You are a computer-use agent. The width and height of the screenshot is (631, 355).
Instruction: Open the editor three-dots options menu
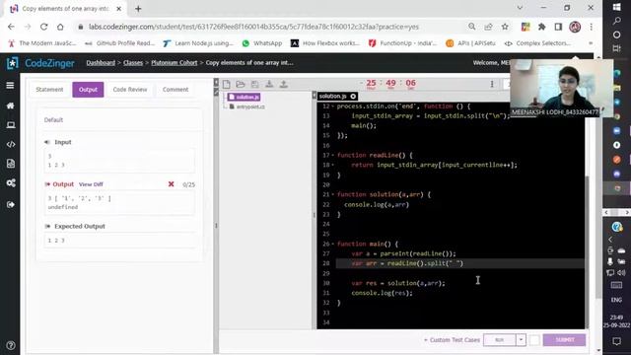click(x=492, y=84)
